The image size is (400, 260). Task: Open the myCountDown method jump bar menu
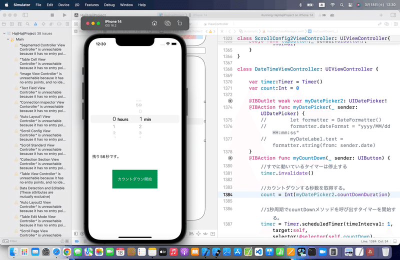point(323,31)
